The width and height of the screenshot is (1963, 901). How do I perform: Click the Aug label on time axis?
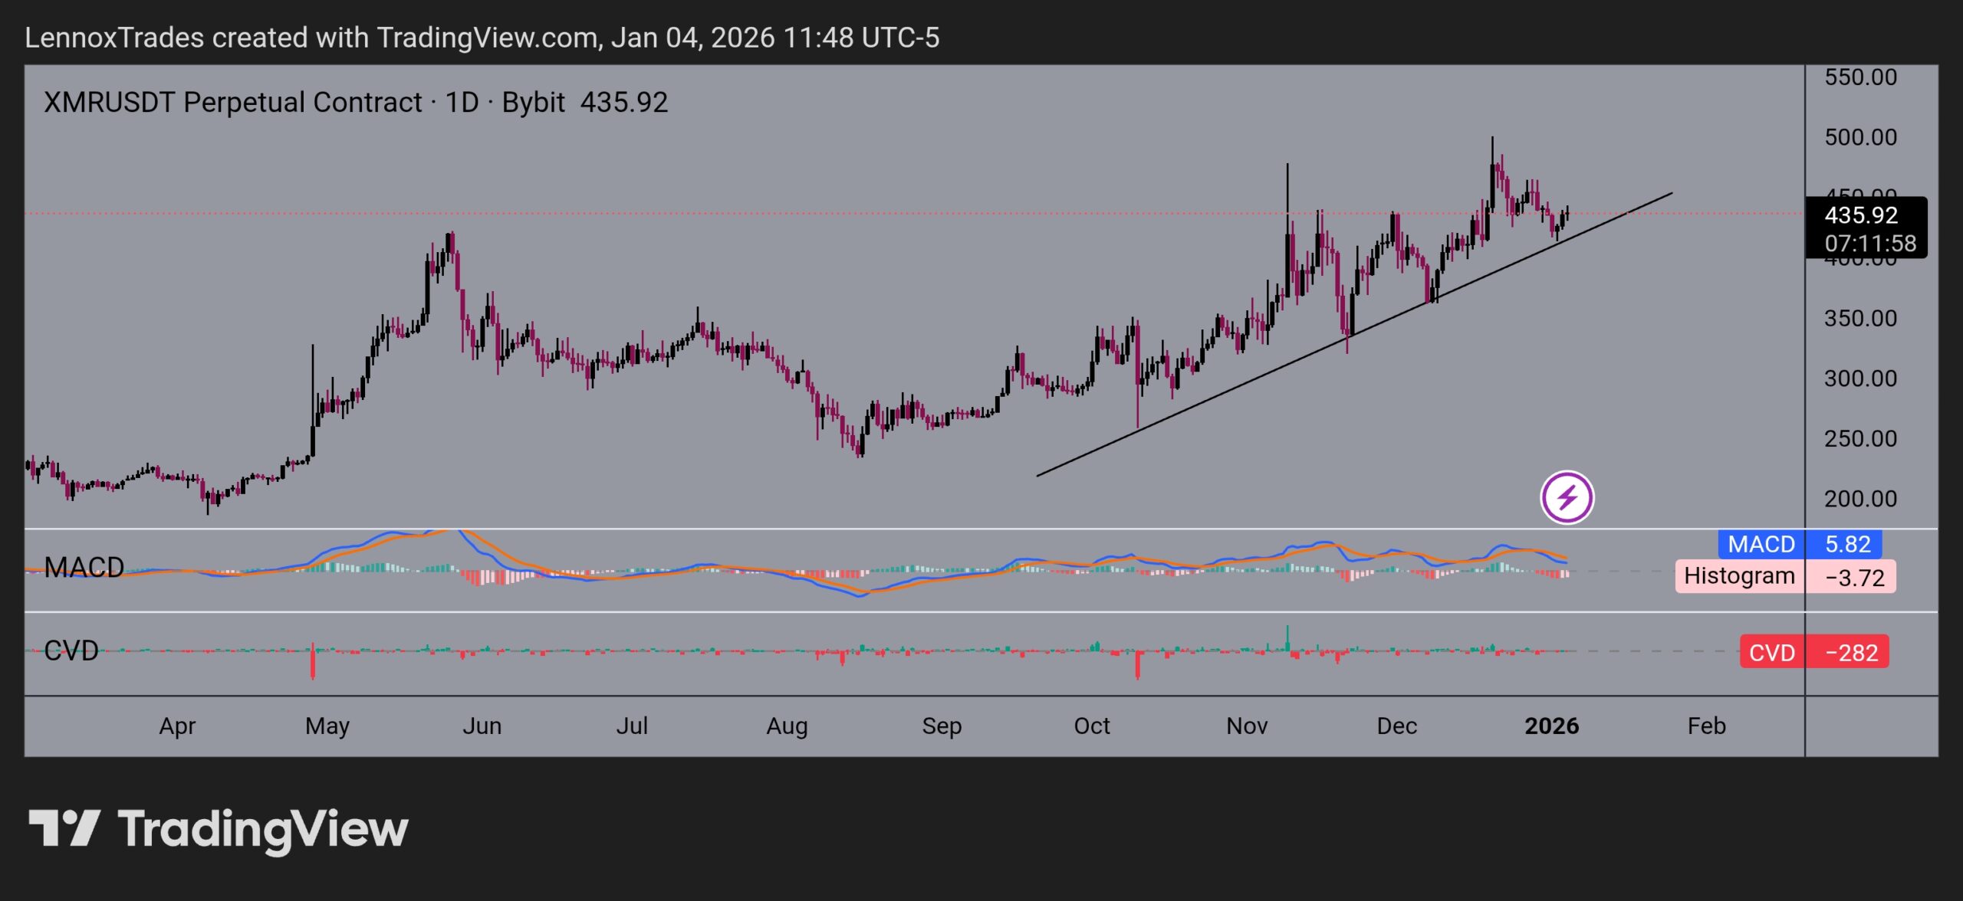click(787, 726)
